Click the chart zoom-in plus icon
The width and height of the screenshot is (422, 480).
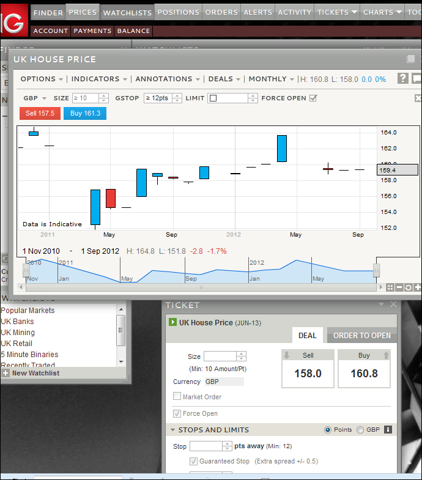pos(418,287)
